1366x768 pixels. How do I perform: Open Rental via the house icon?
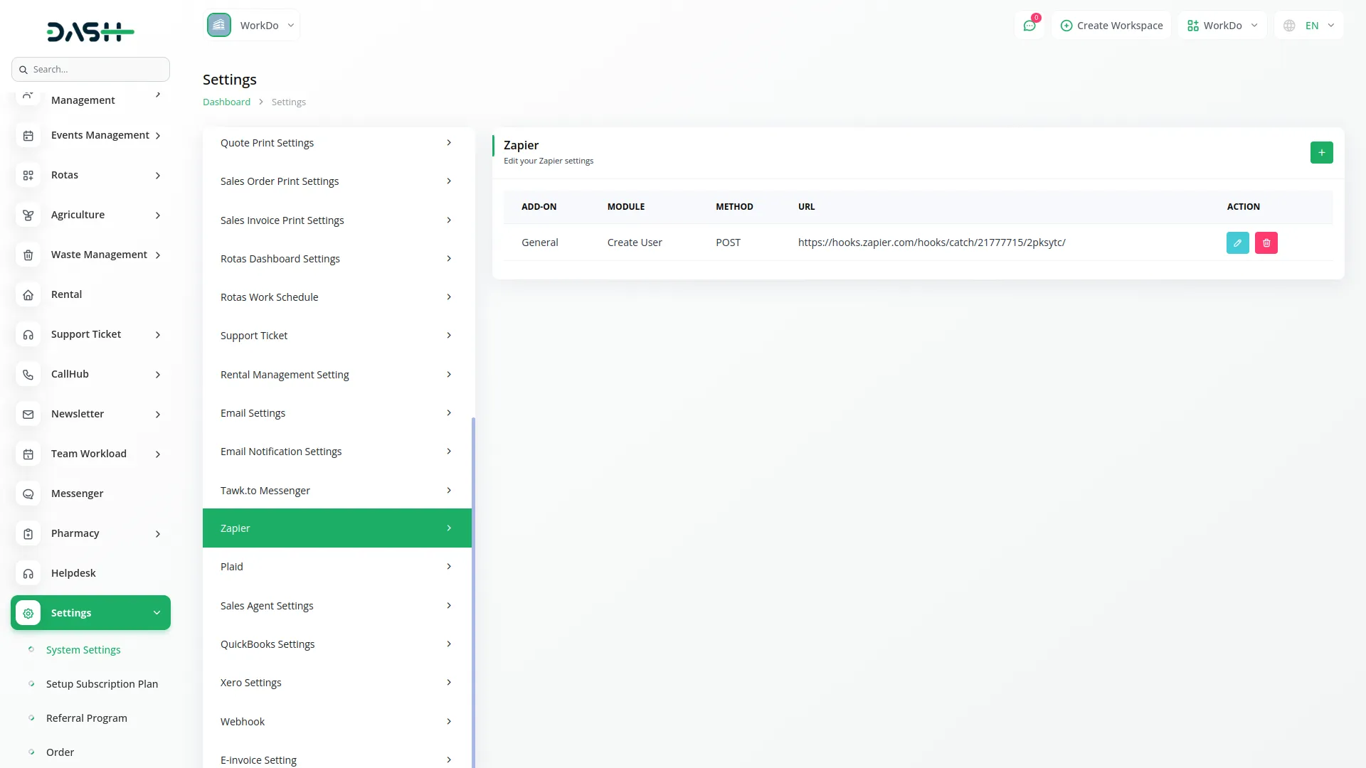click(x=28, y=294)
